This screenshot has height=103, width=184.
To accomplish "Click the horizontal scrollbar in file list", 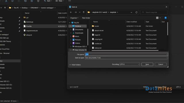I will [x=125, y=50].
